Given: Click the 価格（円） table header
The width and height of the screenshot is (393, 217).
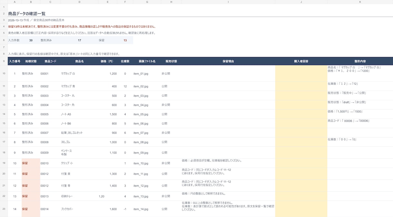Looking at the screenshot, I should [x=108, y=61].
